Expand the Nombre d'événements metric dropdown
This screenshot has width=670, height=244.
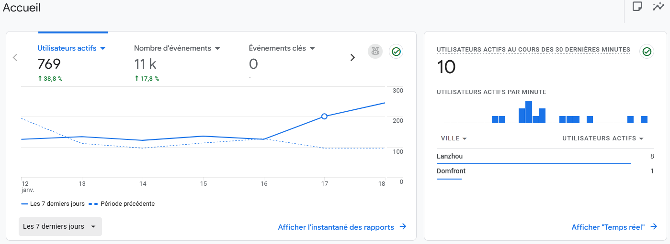[x=217, y=49]
